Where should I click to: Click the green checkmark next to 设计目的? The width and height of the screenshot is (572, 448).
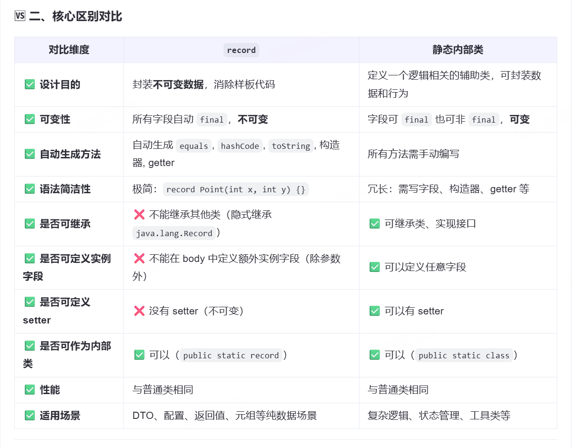click(30, 85)
